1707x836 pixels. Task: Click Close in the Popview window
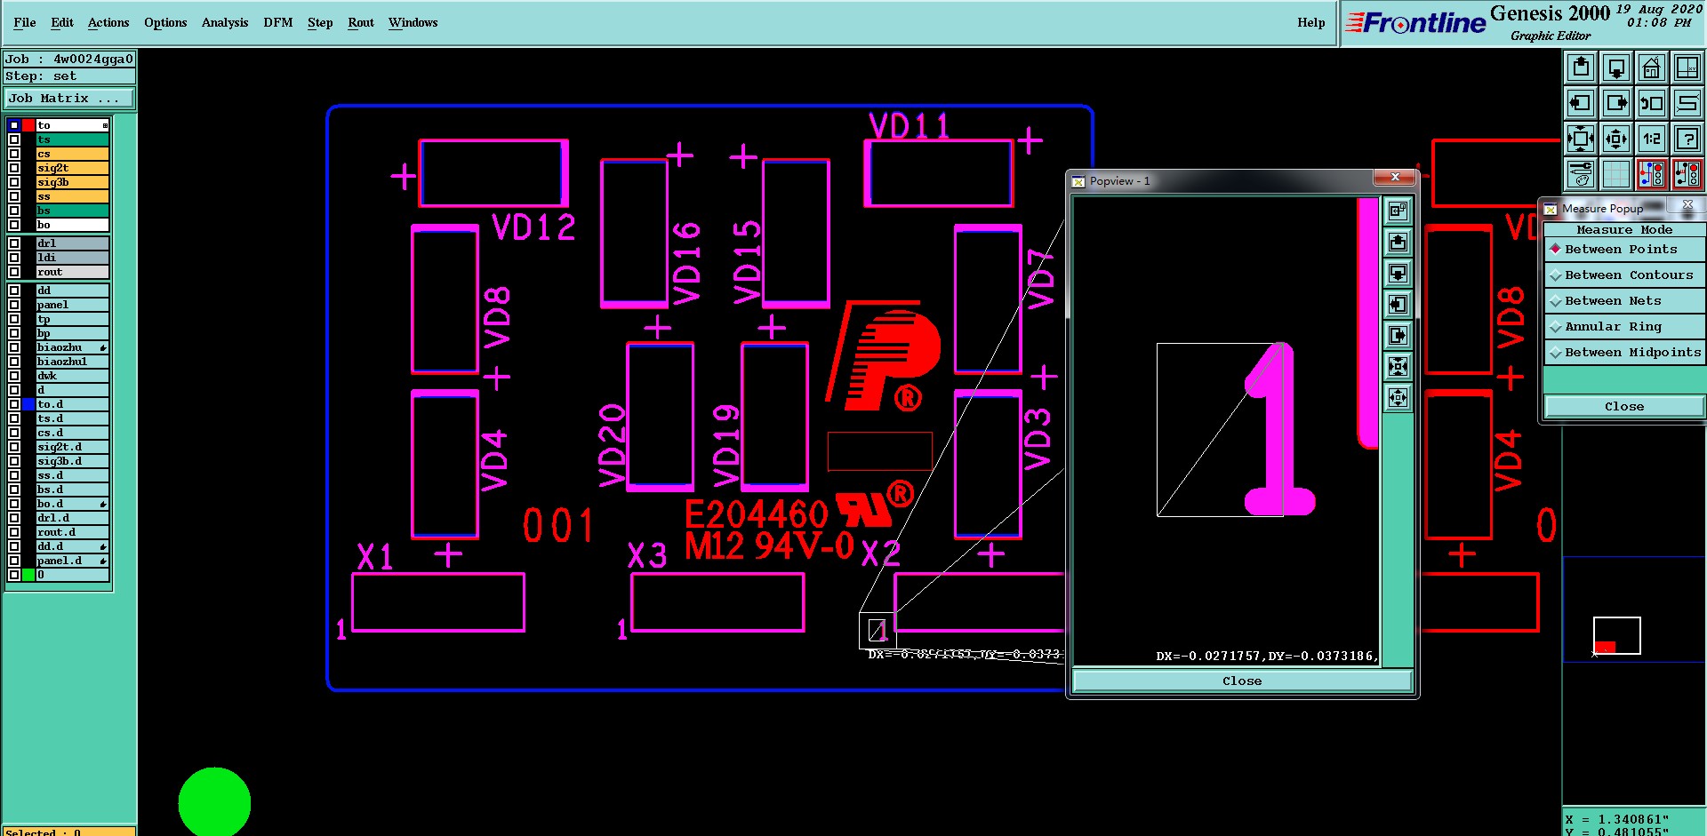1242,681
